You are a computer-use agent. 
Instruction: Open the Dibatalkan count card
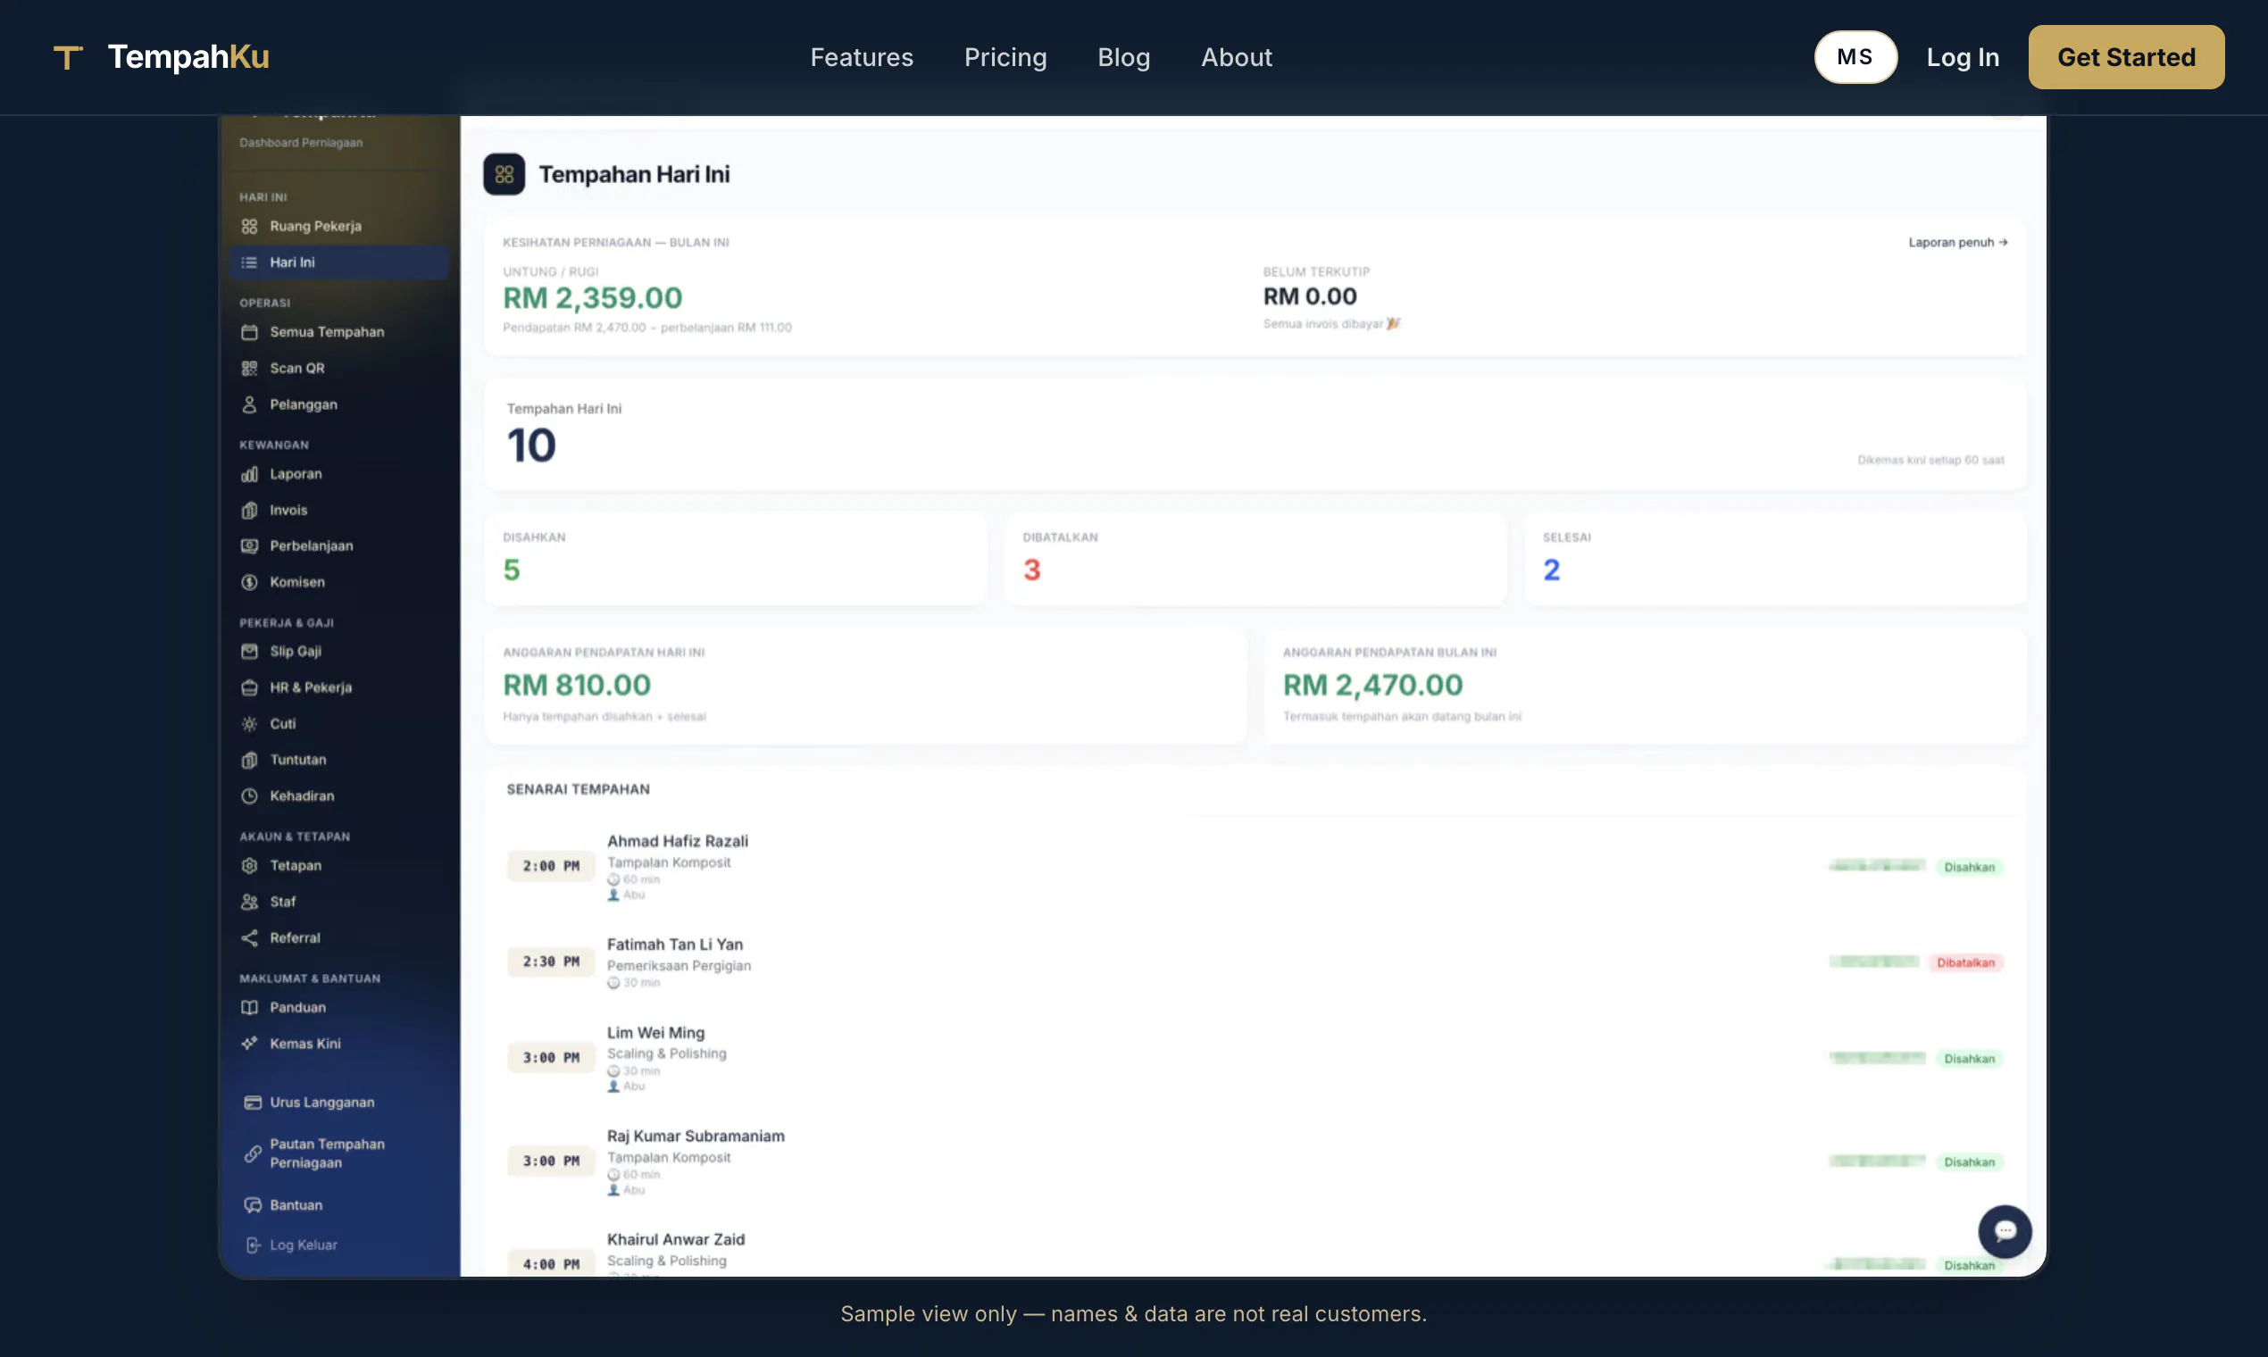point(1255,559)
